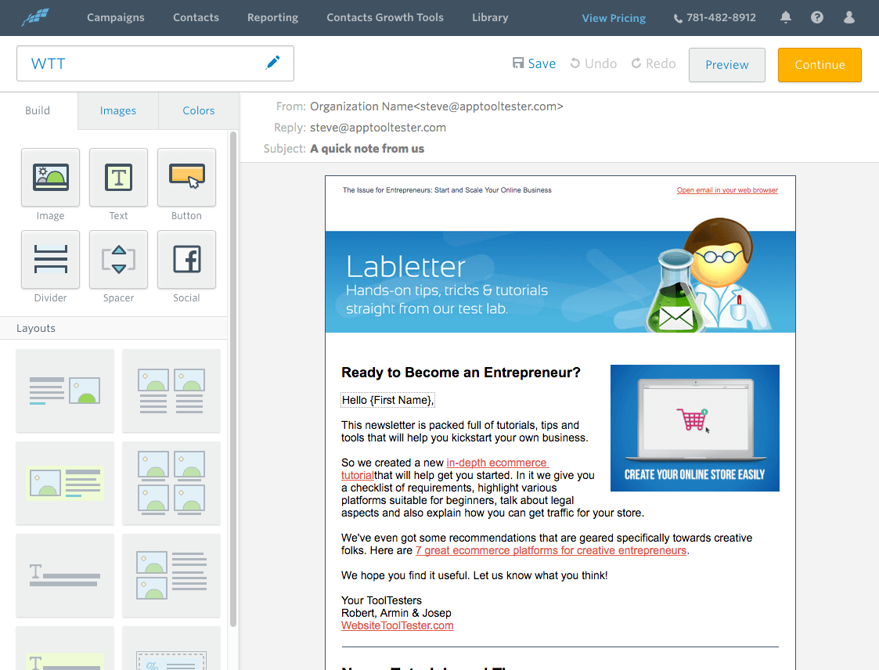
Task: Open '7 great ecommerce platforms' link
Action: [551, 550]
